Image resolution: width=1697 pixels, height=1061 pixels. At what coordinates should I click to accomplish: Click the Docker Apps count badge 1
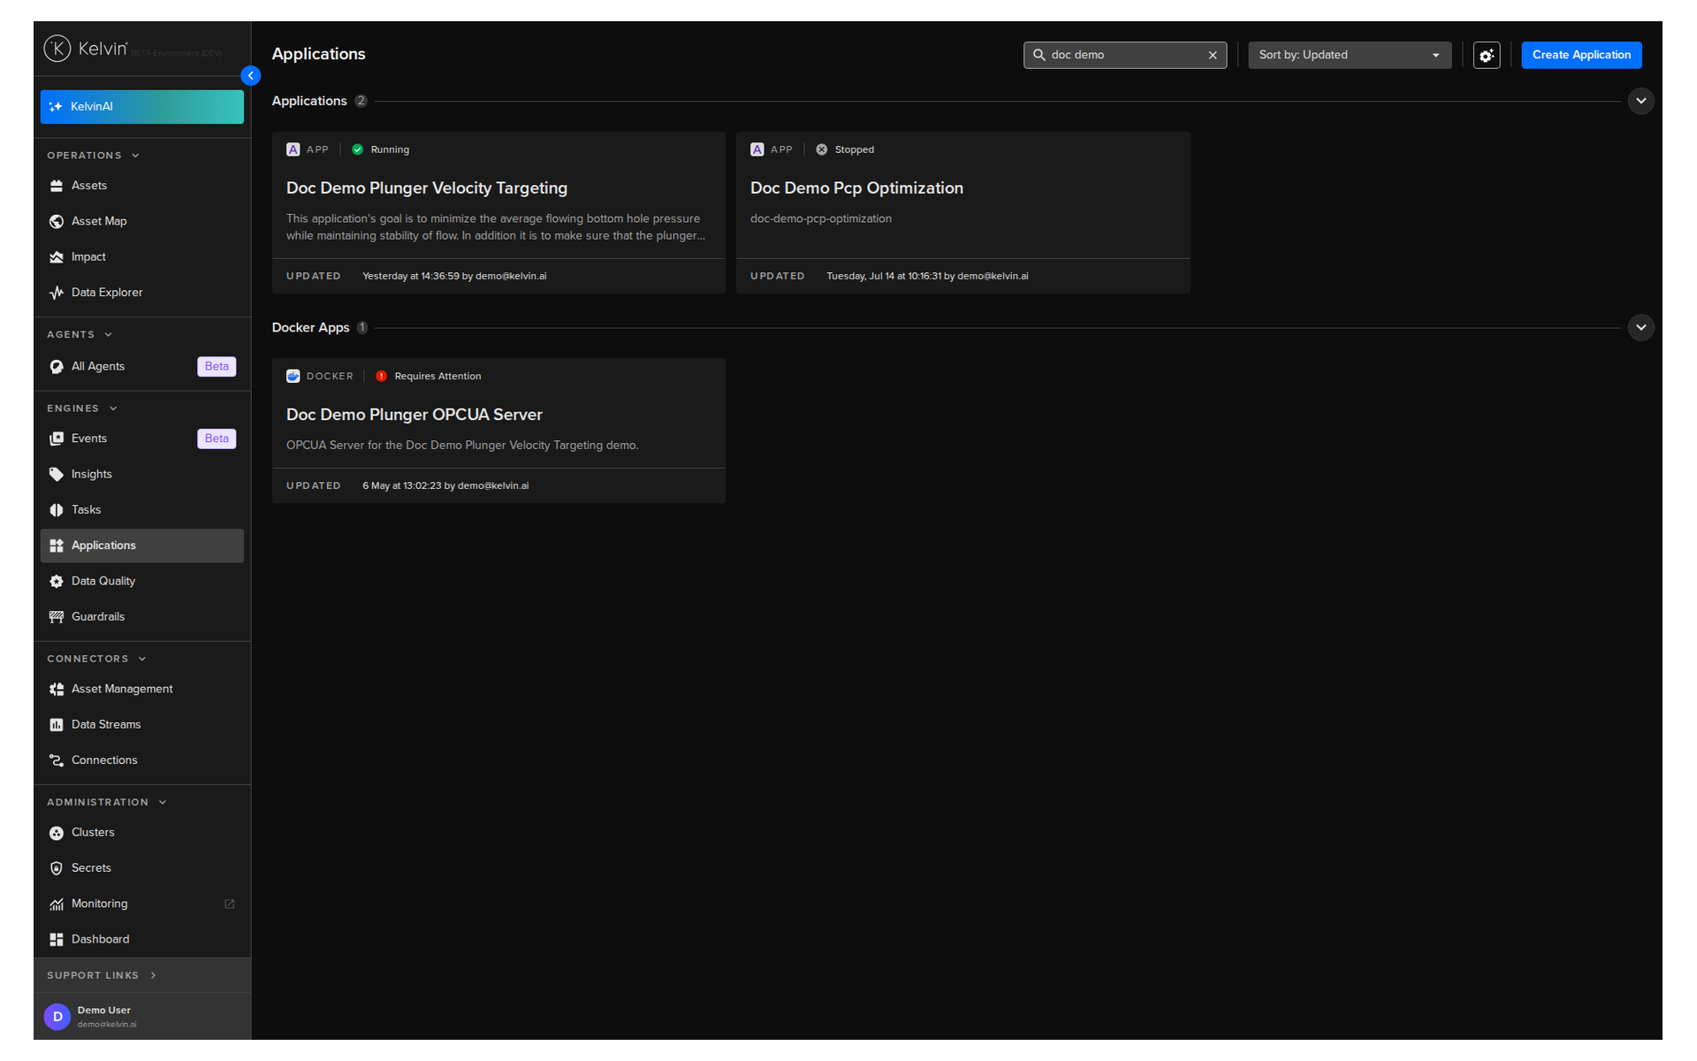(362, 328)
